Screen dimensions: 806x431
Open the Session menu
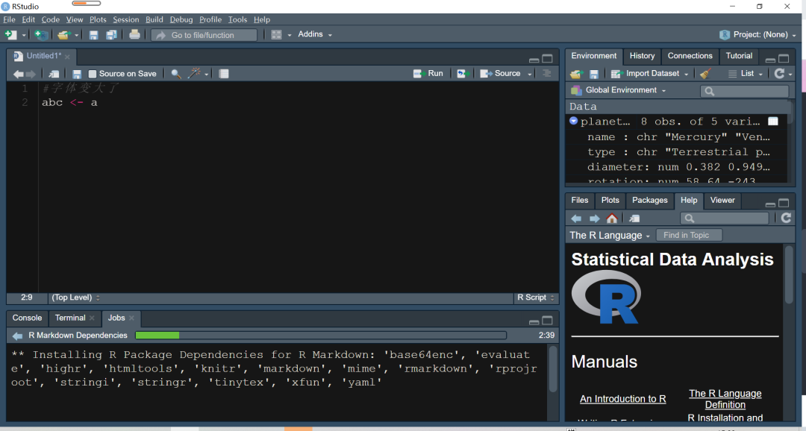coord(126,19)
